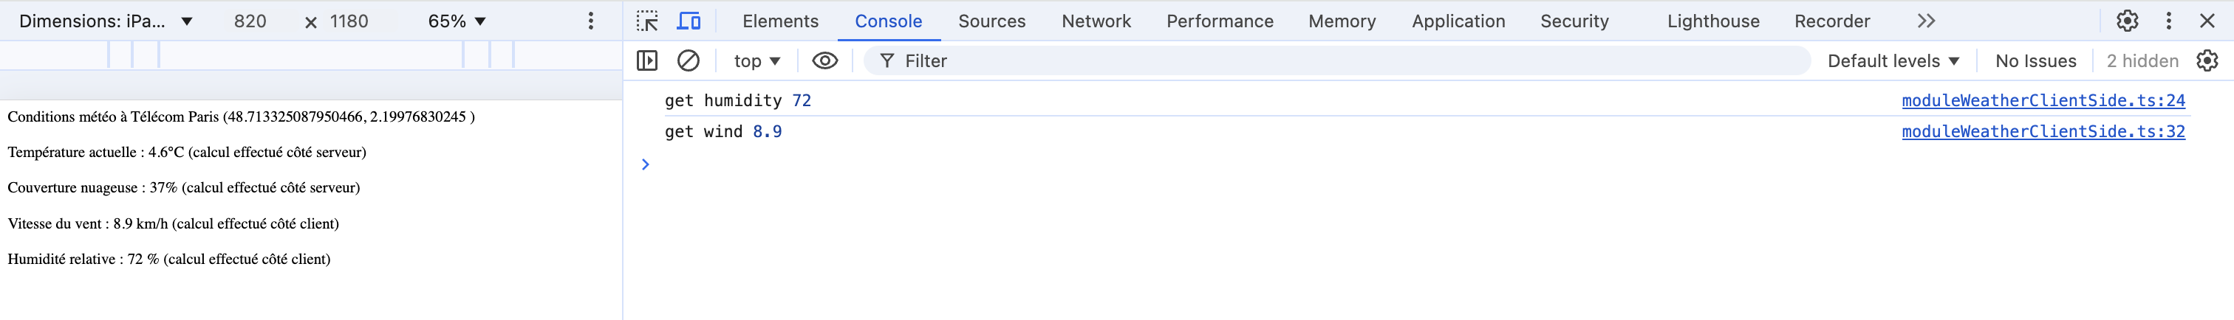Toggle the device toolbar icon
The height and width of the screenshot is (320, 2234).
pyautogui.click(x=689, y=21)
